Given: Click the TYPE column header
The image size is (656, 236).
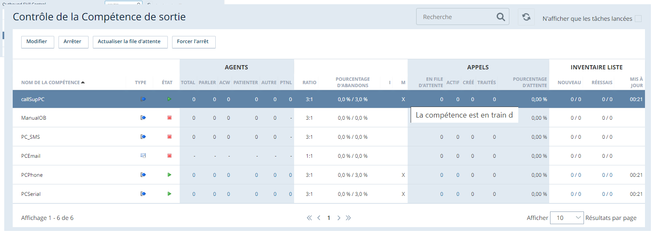Looking at the screenshot, I should coord(140,82).
